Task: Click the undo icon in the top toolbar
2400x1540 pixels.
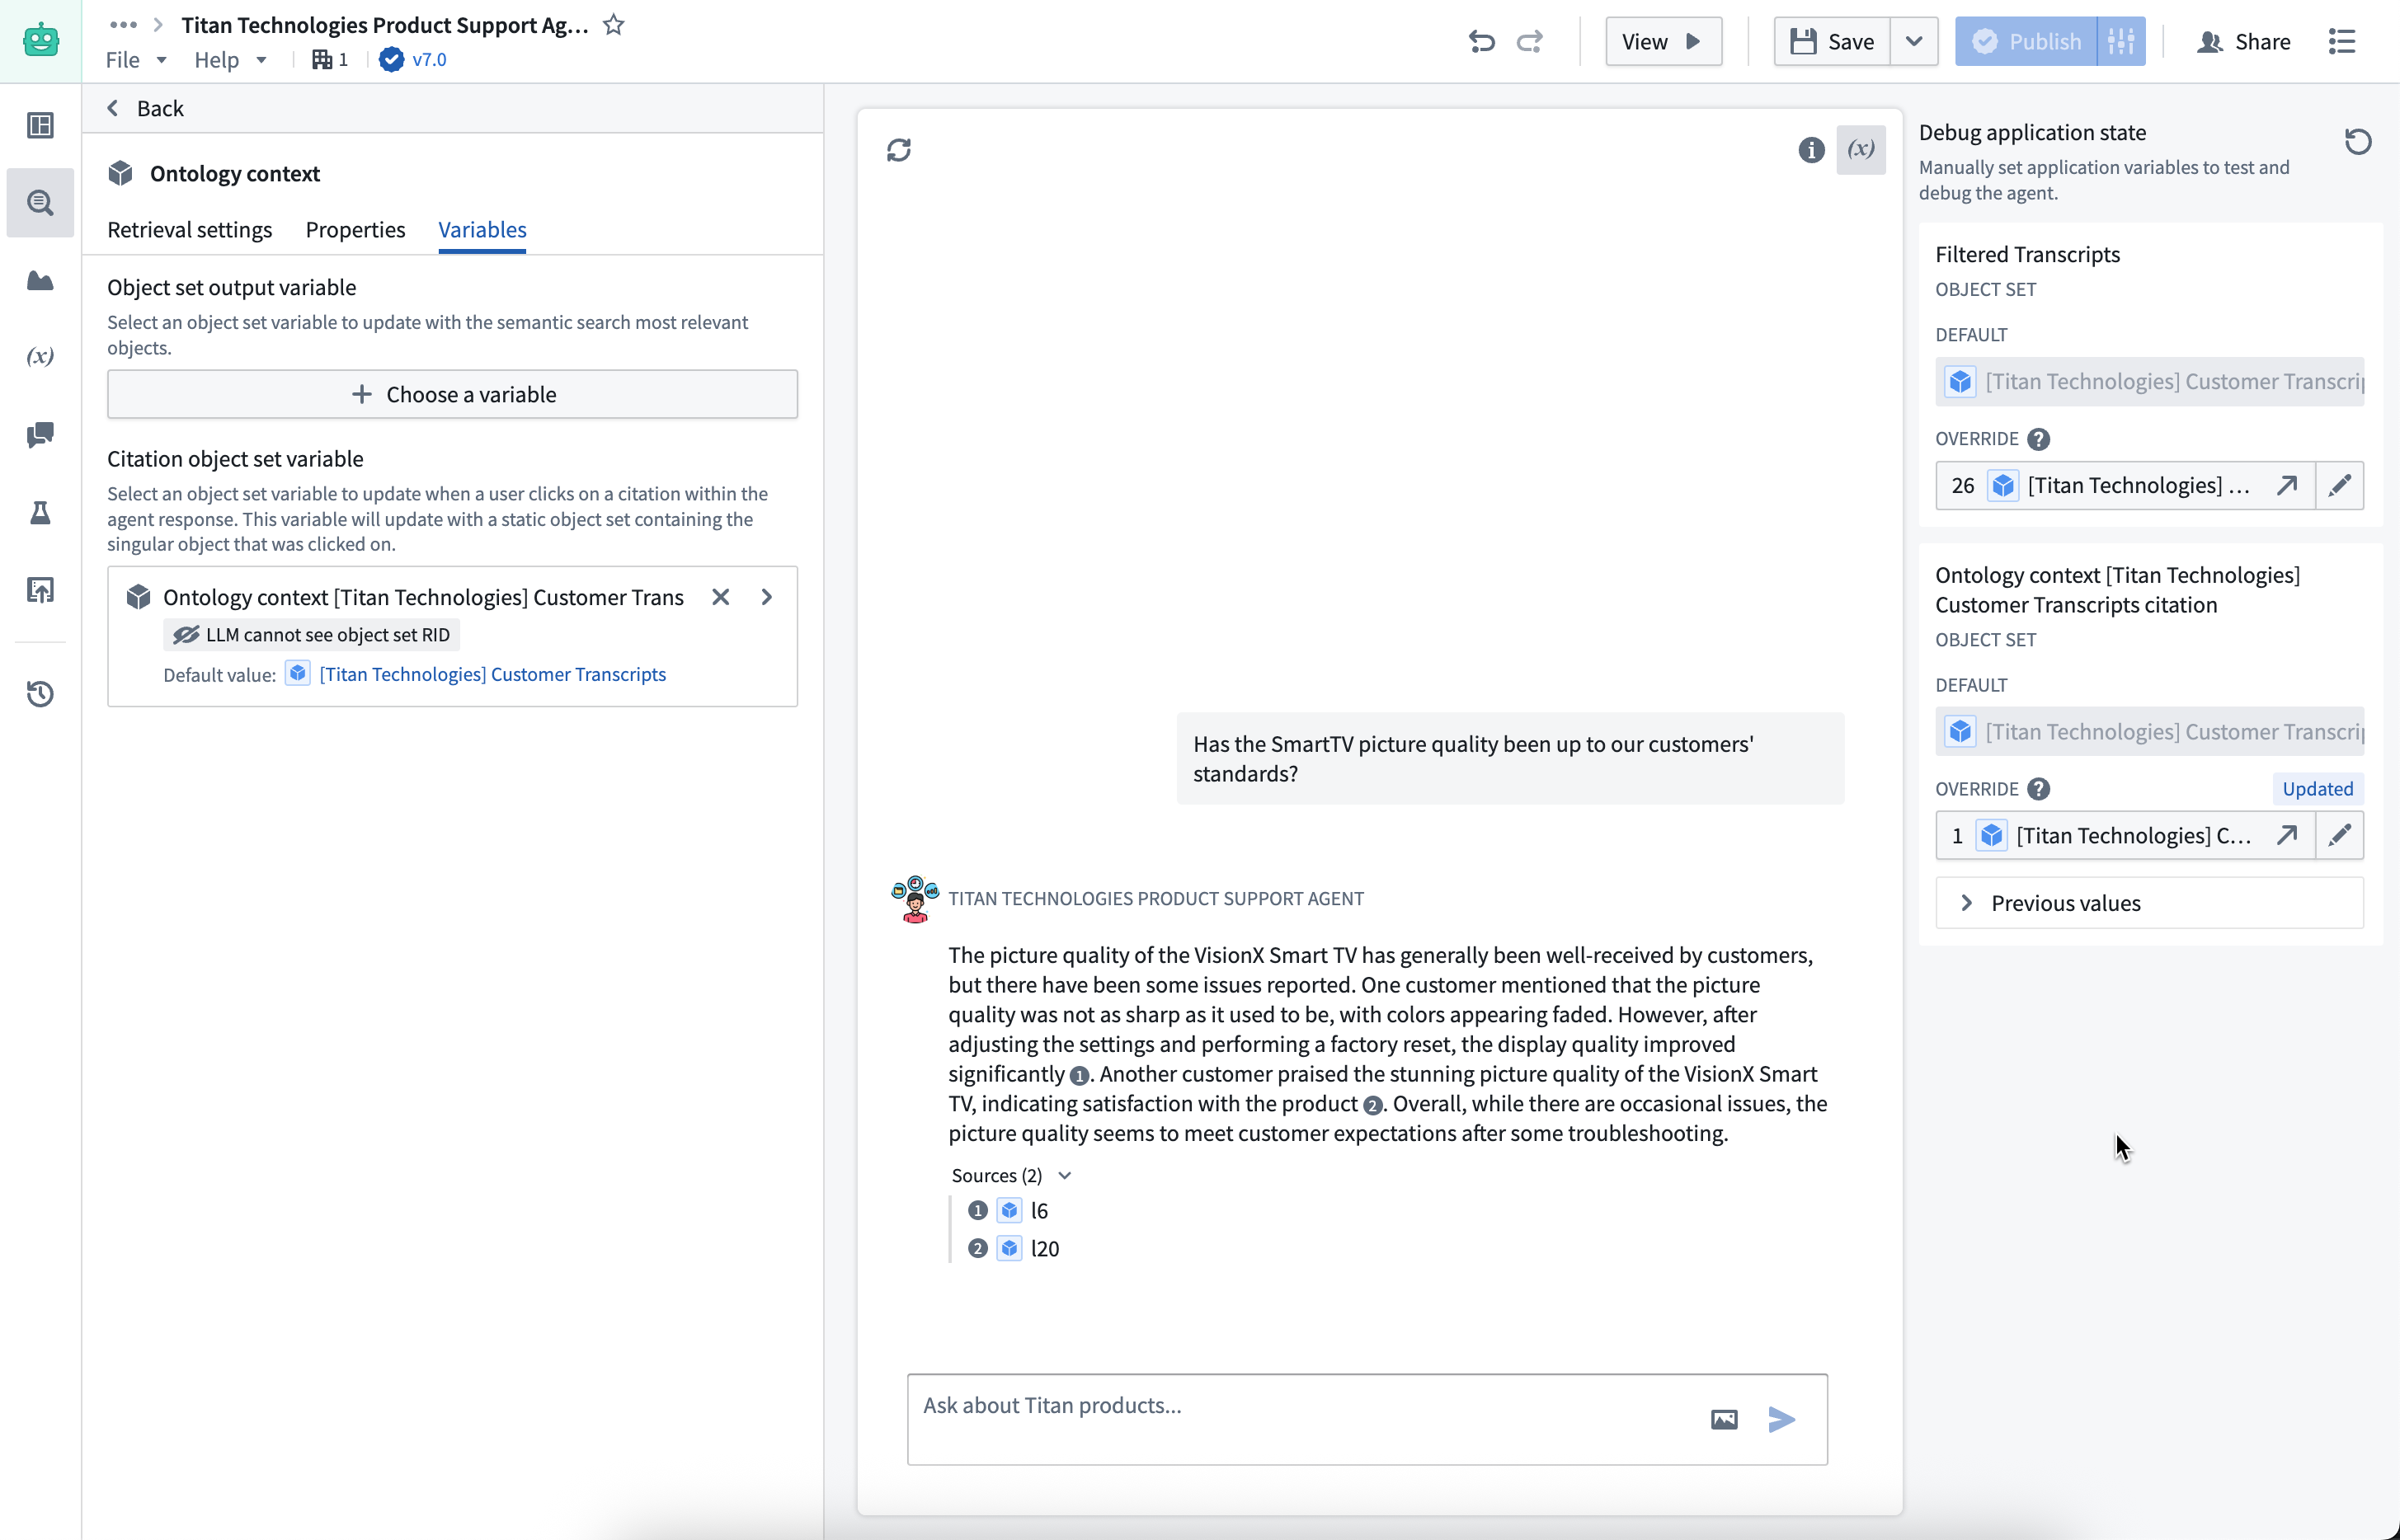Action: (x=1481, y=41)
